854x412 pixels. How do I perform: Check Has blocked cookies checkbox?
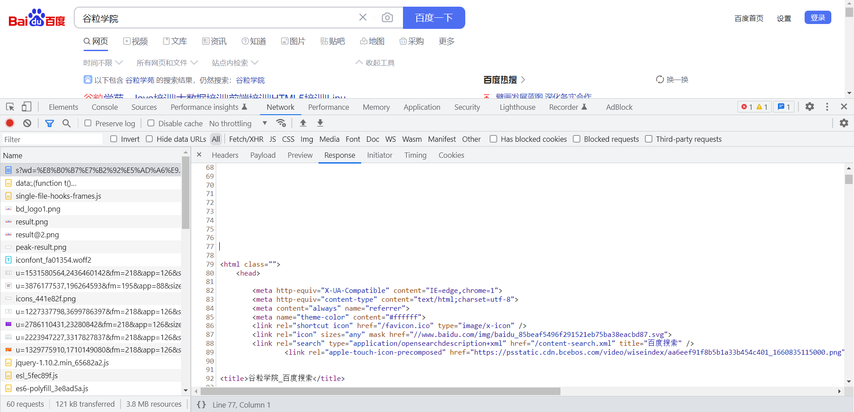pos(493,139)
